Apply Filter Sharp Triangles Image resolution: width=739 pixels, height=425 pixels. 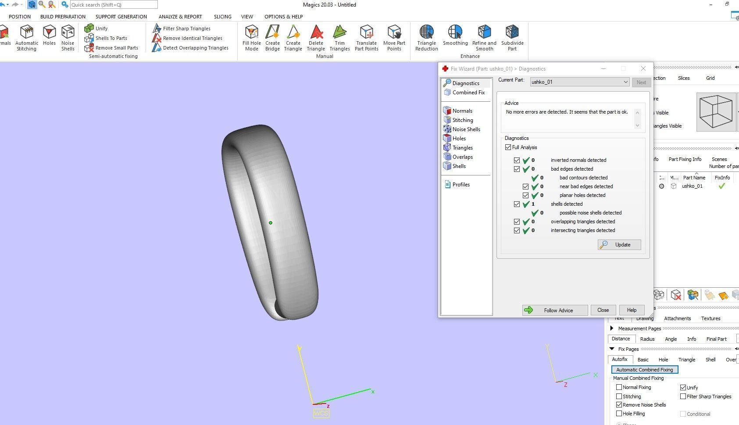pyautogui.click(x=182, y=29)
